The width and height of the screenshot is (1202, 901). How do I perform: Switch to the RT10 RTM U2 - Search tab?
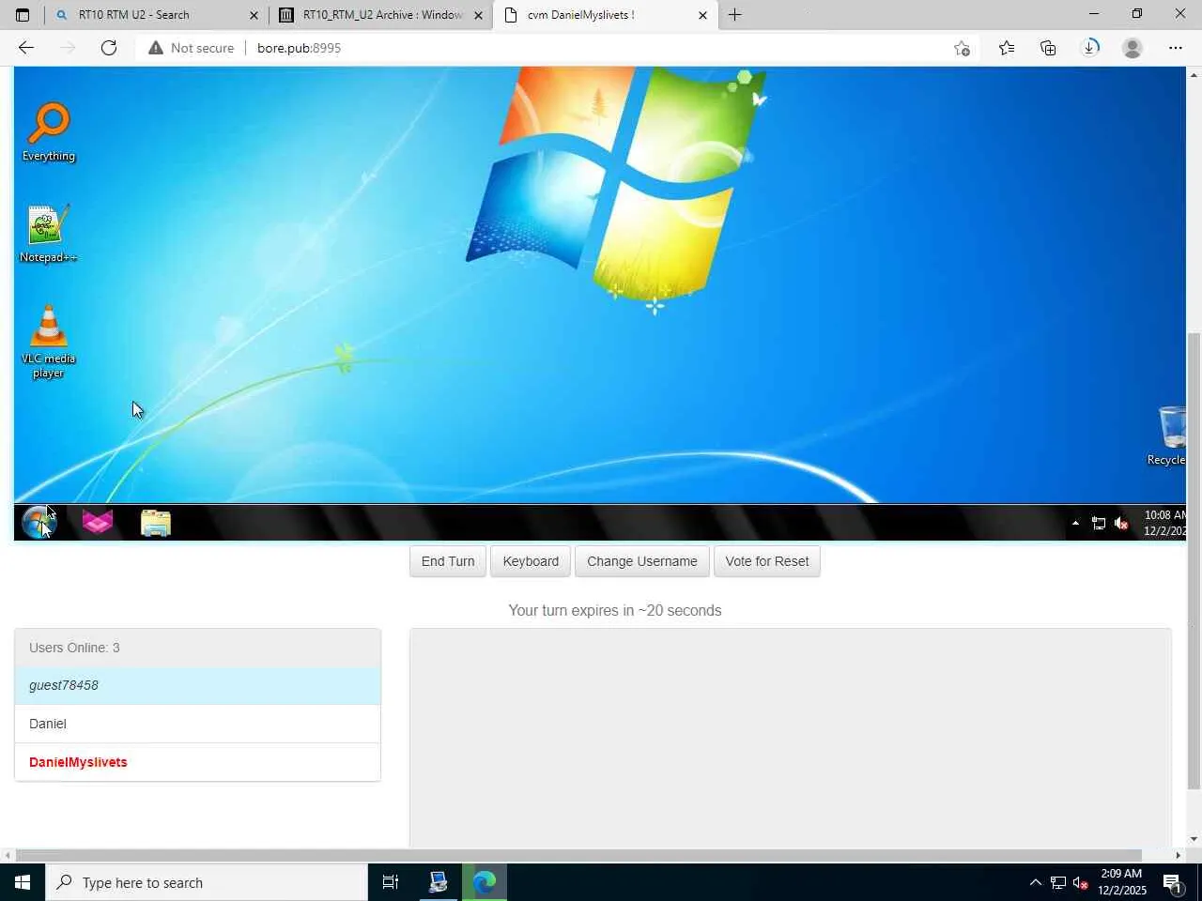coord(156,15)
